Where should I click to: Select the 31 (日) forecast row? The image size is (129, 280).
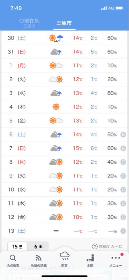[64, 52]
